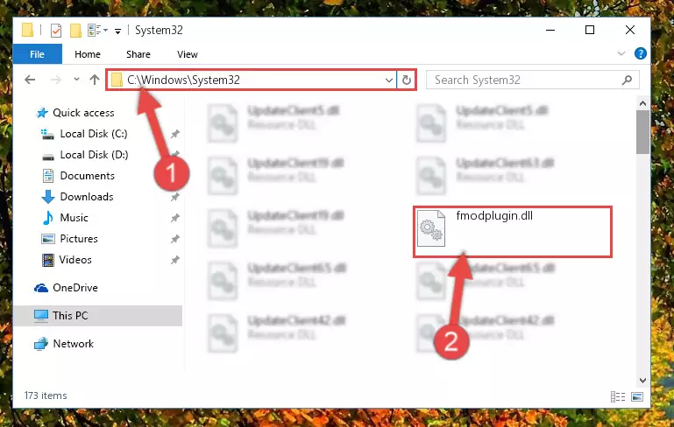Go up one folder level
This screenshot has height=427, width=674.
coord(95,80)
